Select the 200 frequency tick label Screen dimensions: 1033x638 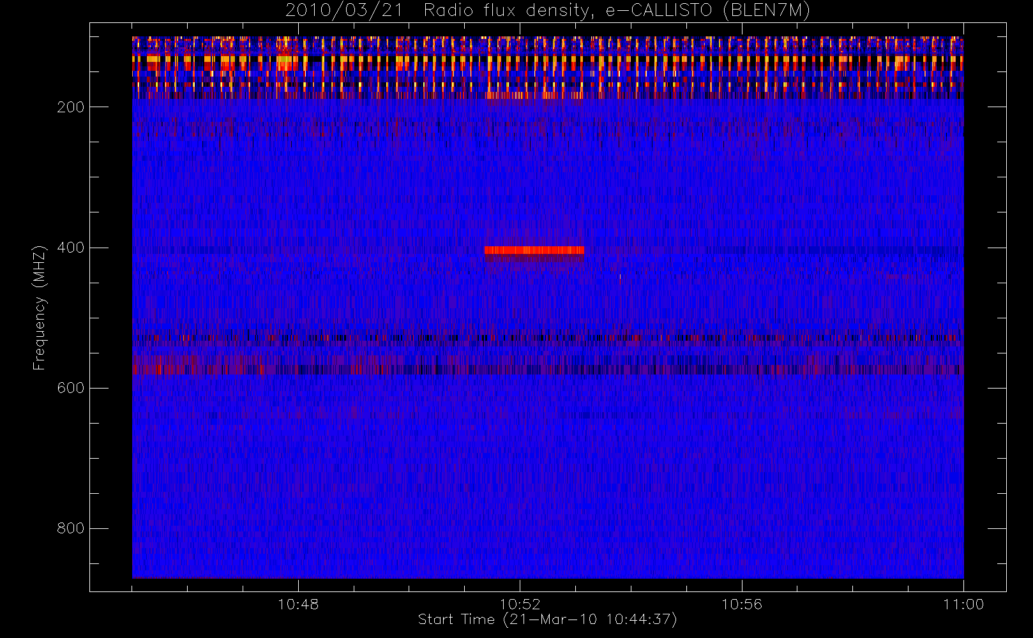pos(71,107)
